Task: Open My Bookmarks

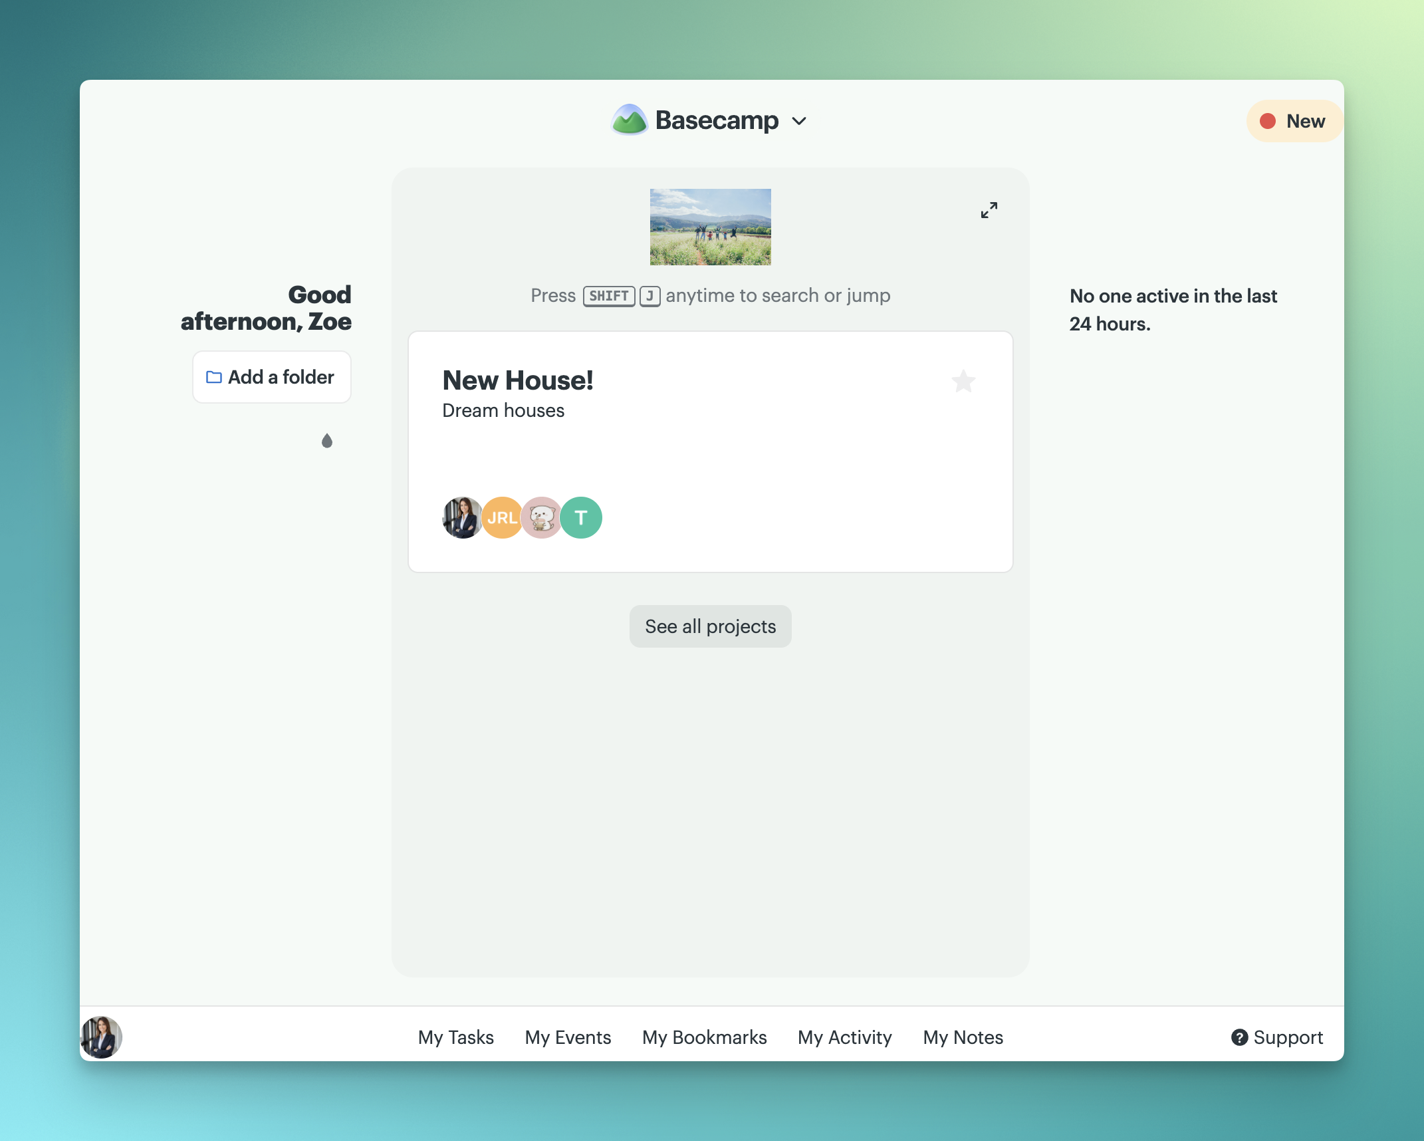Action: point(704,1037)
